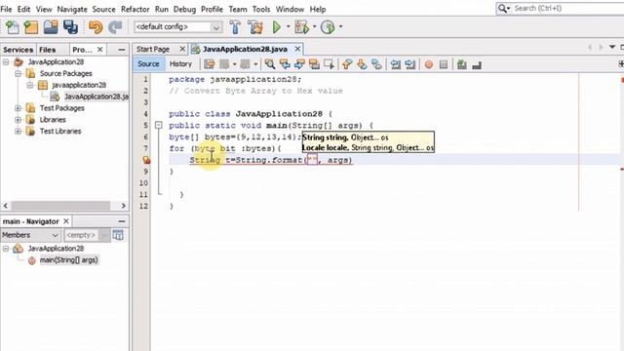Minimize the Projects panel
Image resolution: width=624 pixels, height=351 pixels.
[x=122, y=50]
